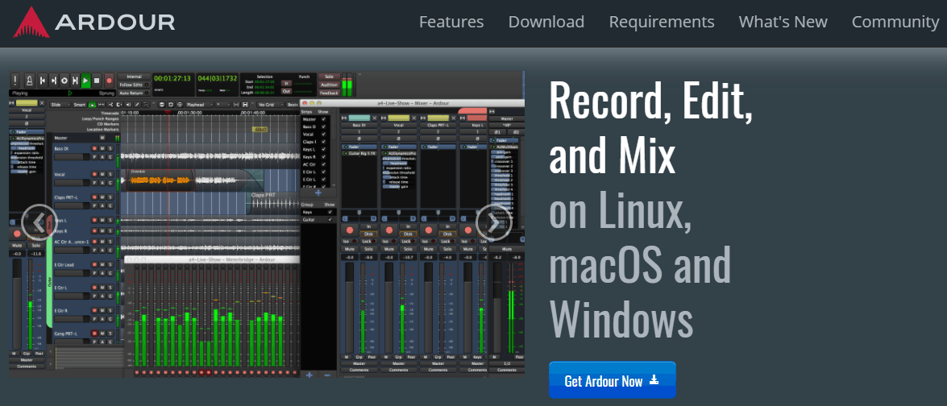Expand the Playhead snap dropdown
The height and width of the screenshot is (406, 947).
(199, 105)
